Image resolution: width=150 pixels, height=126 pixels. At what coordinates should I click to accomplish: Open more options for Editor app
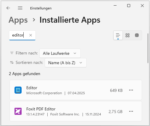click(131, 90)
